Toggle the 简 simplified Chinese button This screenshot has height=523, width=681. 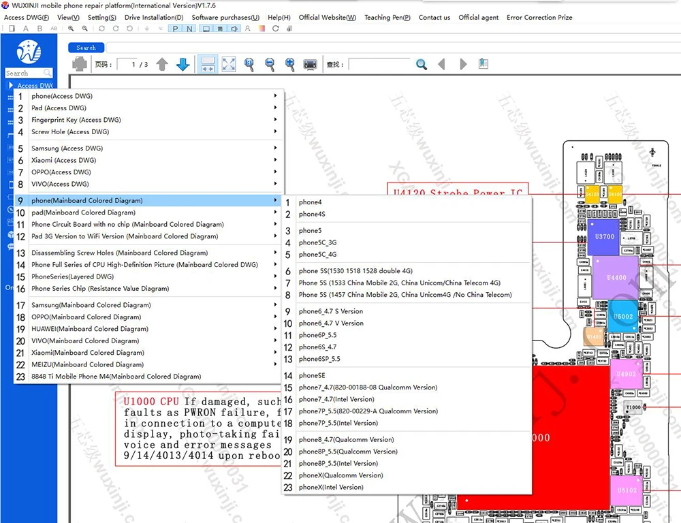point(220,29)
